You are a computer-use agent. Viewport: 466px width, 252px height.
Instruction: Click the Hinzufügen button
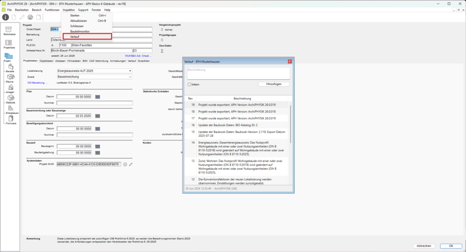pyautogui.click(x=274, y=84)
